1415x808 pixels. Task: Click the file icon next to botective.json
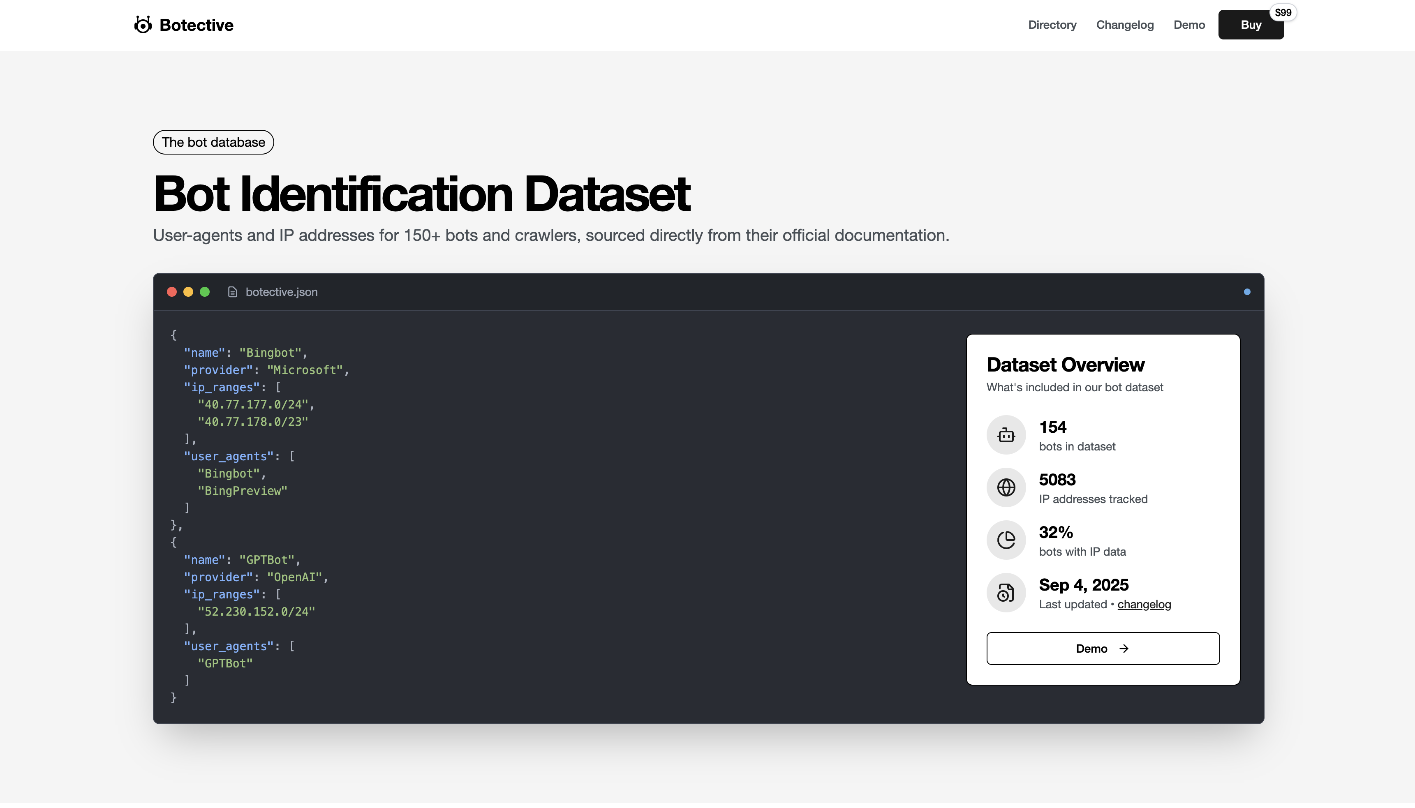(x=233, y=292)
